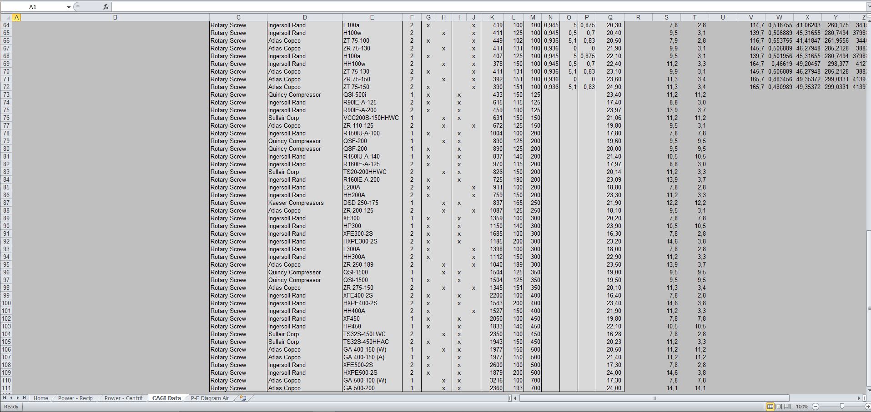The image size is (871, 412).
Task: Insert a new worksheet
Action: click(x=243, y=398)
